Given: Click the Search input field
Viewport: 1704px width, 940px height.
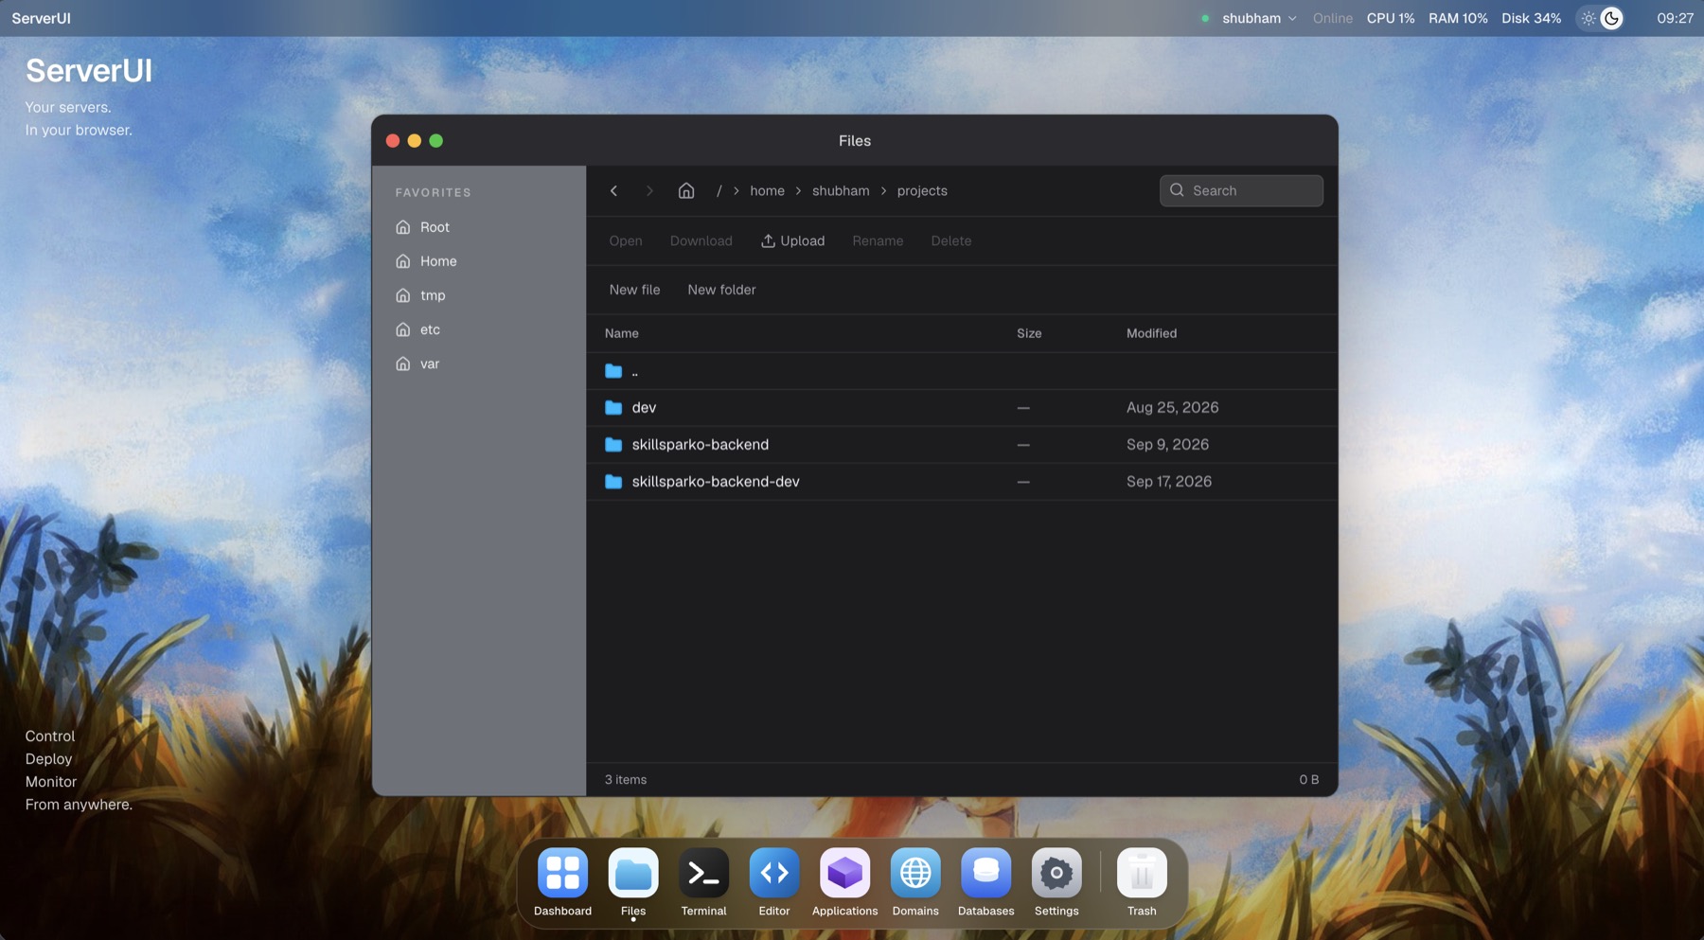Looking at the screenshot, I should pyautogui.click(x=1241, y=191).
